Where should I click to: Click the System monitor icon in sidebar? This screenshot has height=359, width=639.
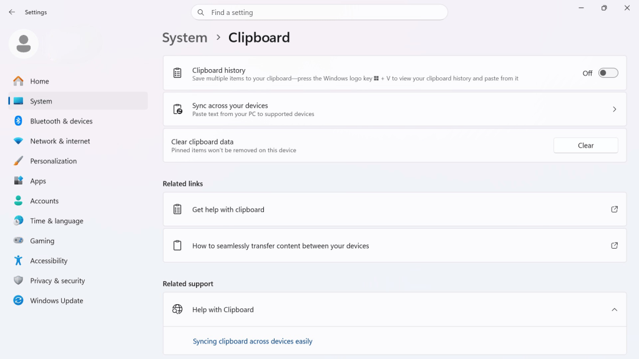[x=18, y=101]
